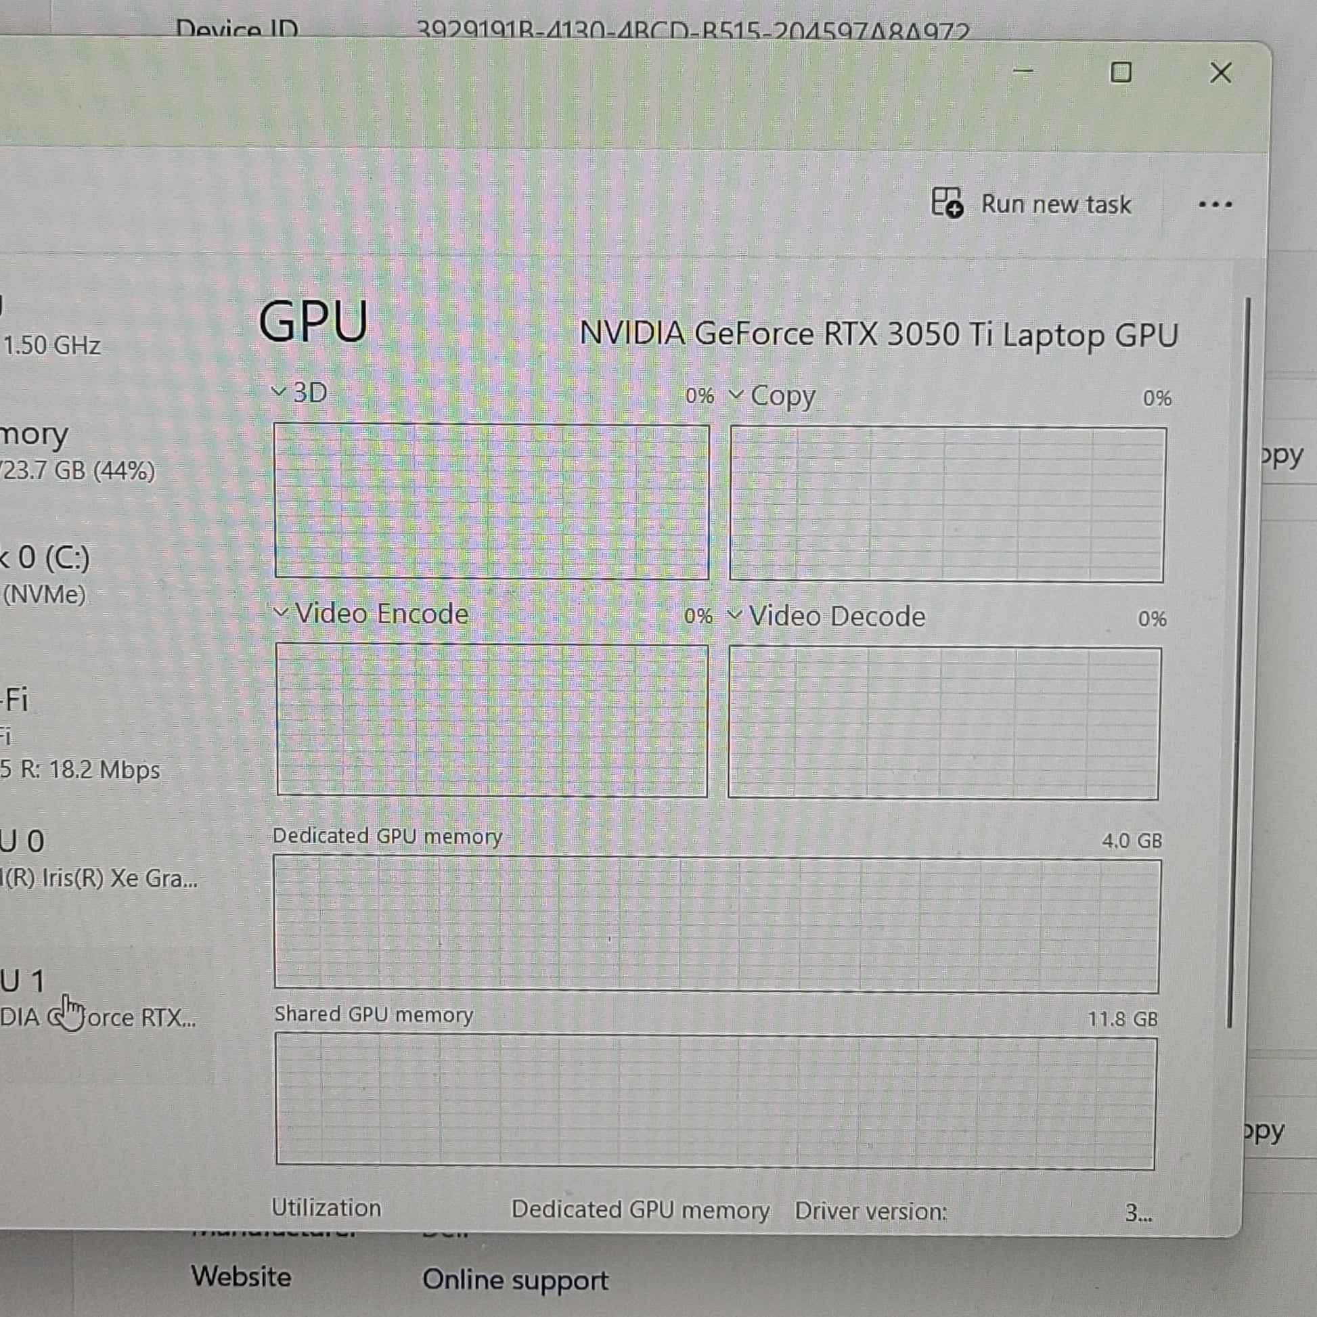1317x1317 pixels.
Task: Click the large GPU heading
Action: [313, 321]
